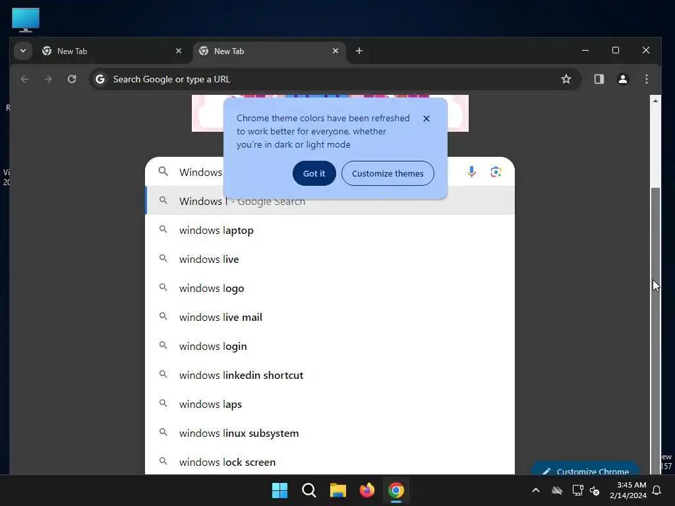Pick 'windows linkedin shortcut' suggestion
The image size is (675, 506).
point(330,375)
